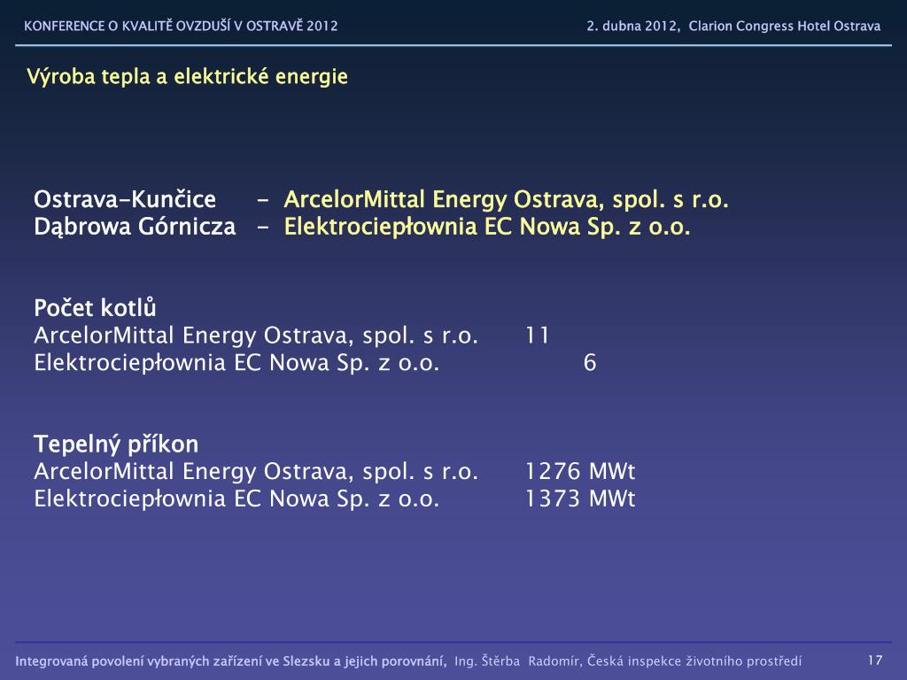Click the date and venue '2. dubna 2012, Clarion Congress Hotel Ostrava'
This screenshot has height=680, width=907.
point(733,26)
